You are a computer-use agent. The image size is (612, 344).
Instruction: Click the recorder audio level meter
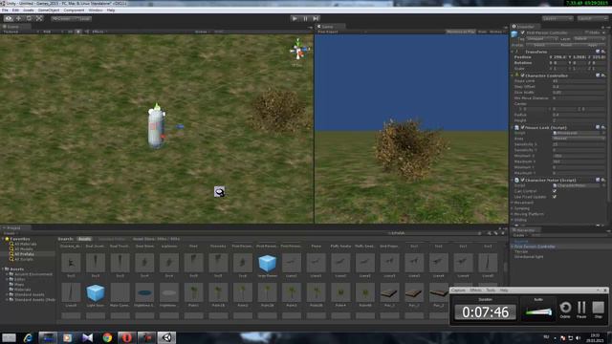click(x=538, y=312)
